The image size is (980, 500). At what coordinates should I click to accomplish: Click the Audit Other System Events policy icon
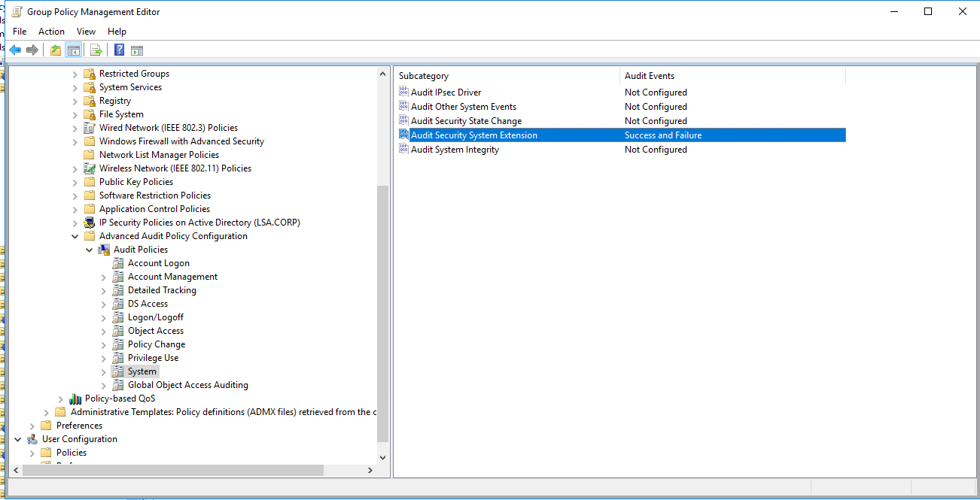pyautogui.click(x=403, y=106)
